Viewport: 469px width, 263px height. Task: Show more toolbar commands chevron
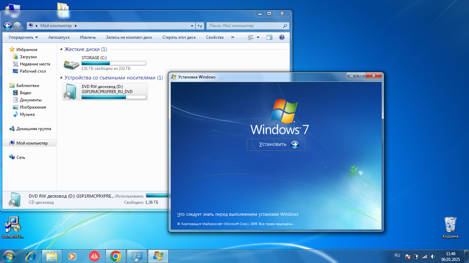click(232, 37)
